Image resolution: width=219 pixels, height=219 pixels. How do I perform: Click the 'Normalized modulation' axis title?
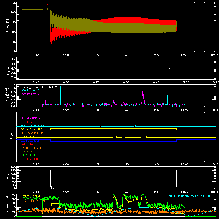pyautogui.click(x=7, y=96)
